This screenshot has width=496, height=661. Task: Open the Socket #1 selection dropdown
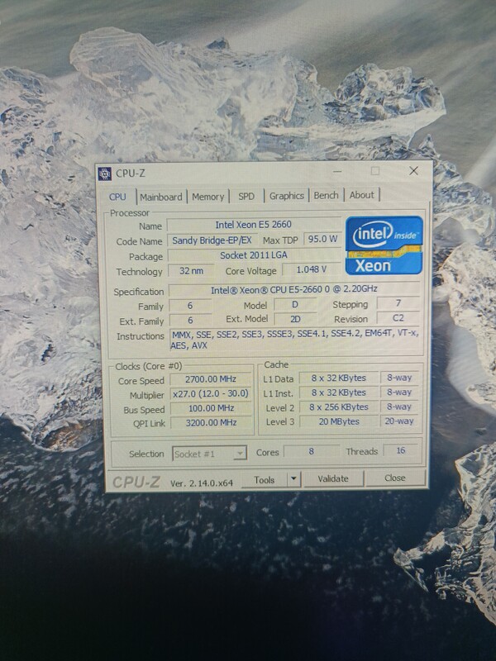(x=210, y=454)
